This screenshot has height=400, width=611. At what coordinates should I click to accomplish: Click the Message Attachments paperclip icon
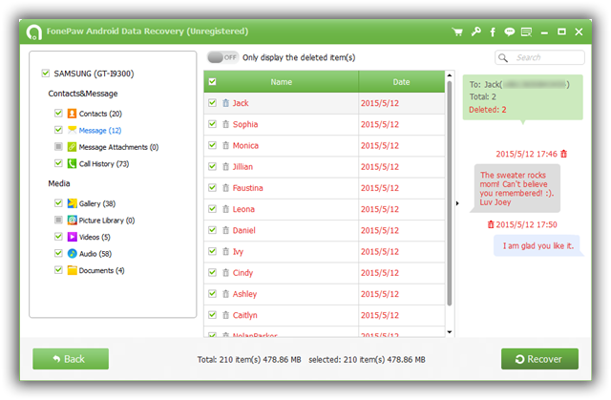point(72,147)
